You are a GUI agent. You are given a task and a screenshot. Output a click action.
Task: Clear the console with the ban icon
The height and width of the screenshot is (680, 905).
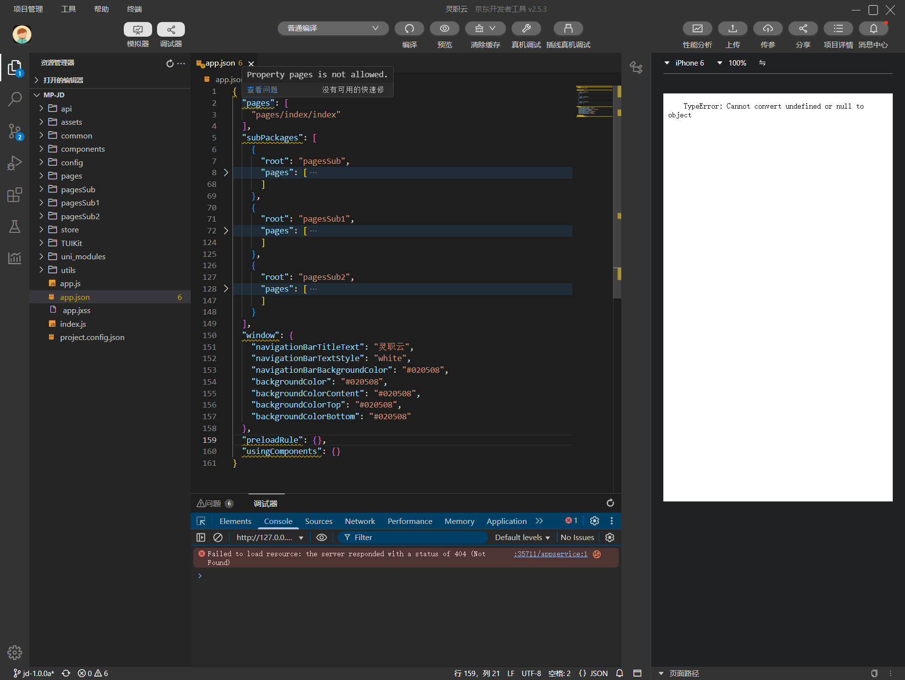tap(218, 537)
